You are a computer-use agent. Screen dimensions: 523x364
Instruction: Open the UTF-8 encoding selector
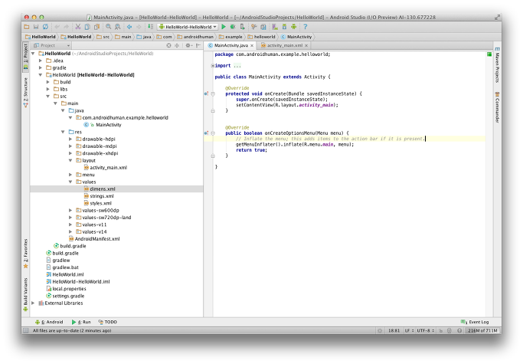pyautogui.click(x=426, y=331)
